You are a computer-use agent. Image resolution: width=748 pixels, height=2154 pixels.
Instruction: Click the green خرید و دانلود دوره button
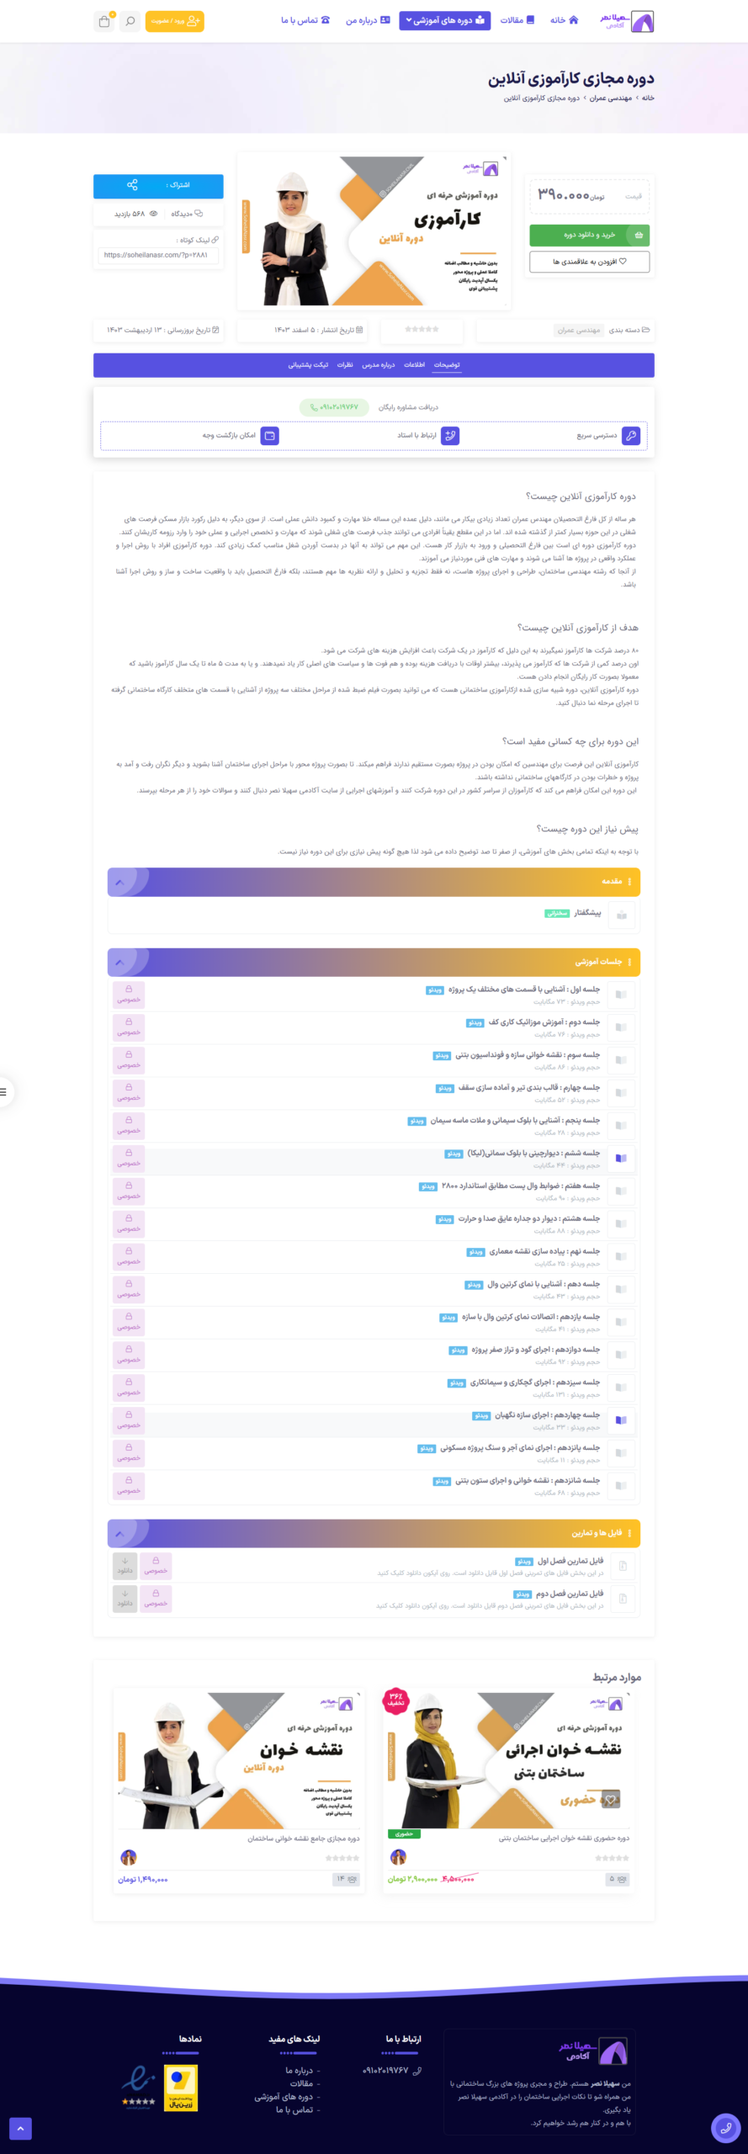pos(589,235)
